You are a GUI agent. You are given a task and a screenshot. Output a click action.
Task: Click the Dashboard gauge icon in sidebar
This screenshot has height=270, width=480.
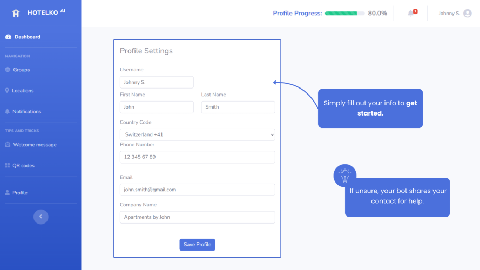[8, 37]
